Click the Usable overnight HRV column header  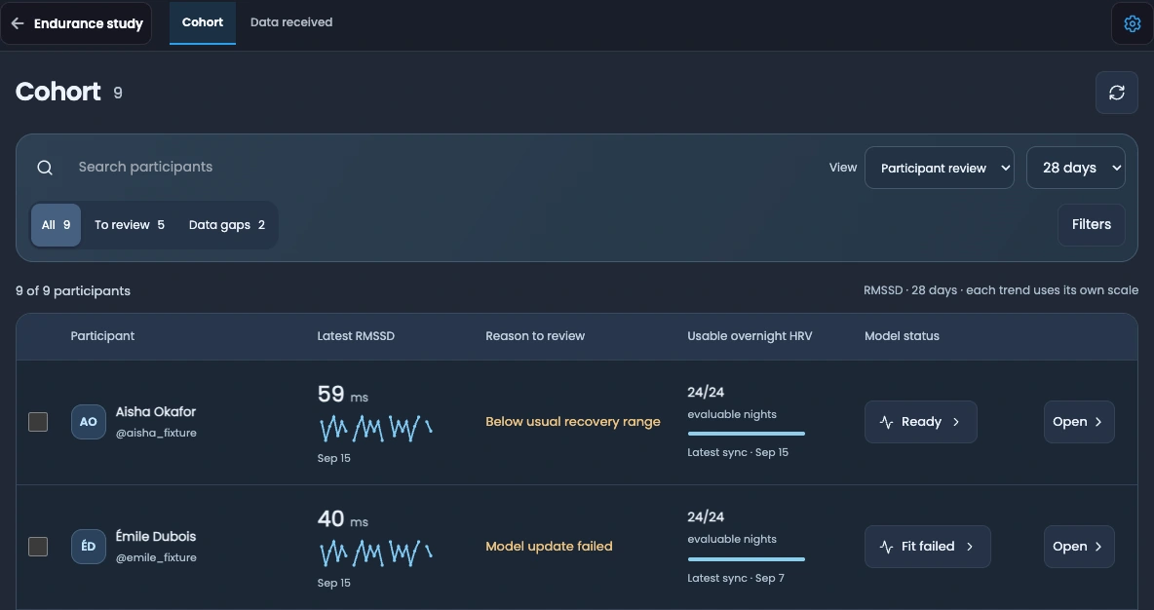tap(750, 336)
